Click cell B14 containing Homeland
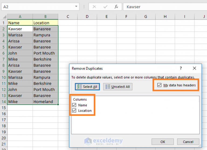Image resolution: width=207 pixels, height=150 pixels. 45,102
